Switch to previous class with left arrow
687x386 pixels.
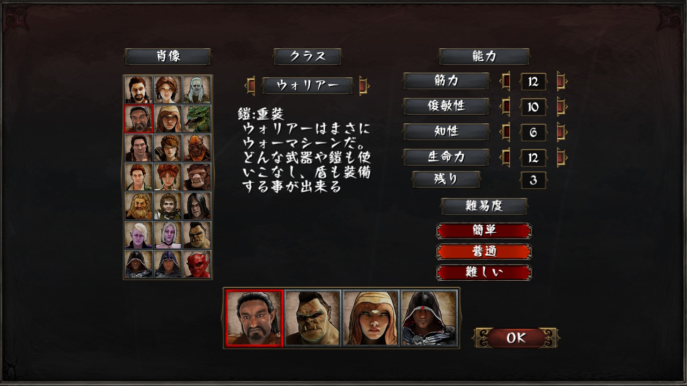[x=250, y=85]
